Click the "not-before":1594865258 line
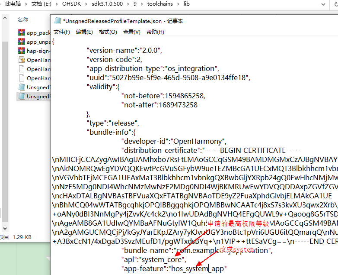The width and height of the screenshot is (338, 275). (163, 96)
